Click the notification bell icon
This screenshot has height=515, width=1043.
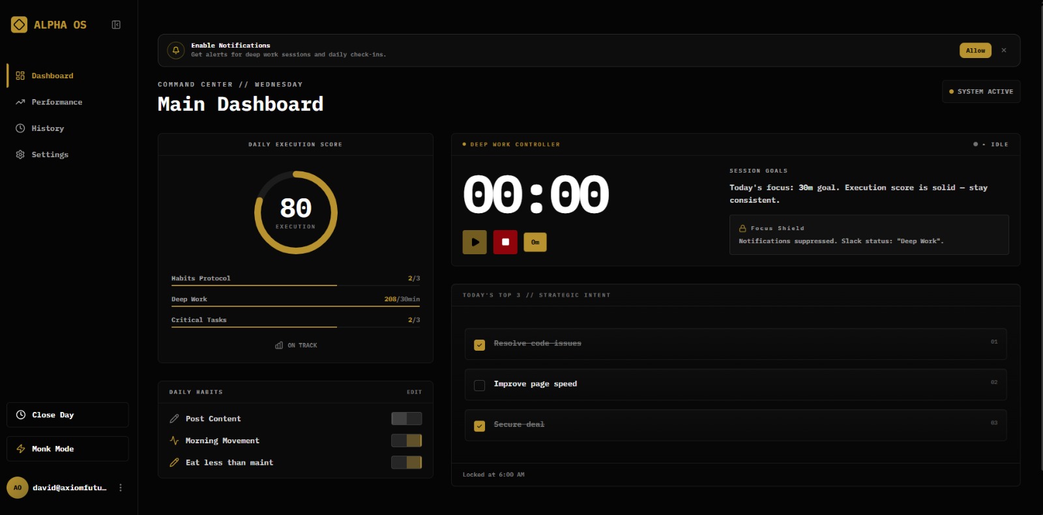pyautogui.click(x=176, y=50)
